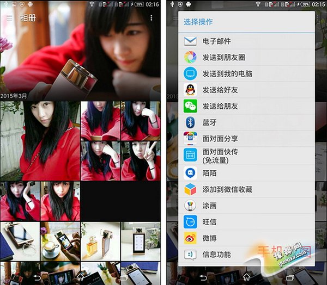Tap the Bluetooth icon
Screen dimensions: 327x285
190,122
